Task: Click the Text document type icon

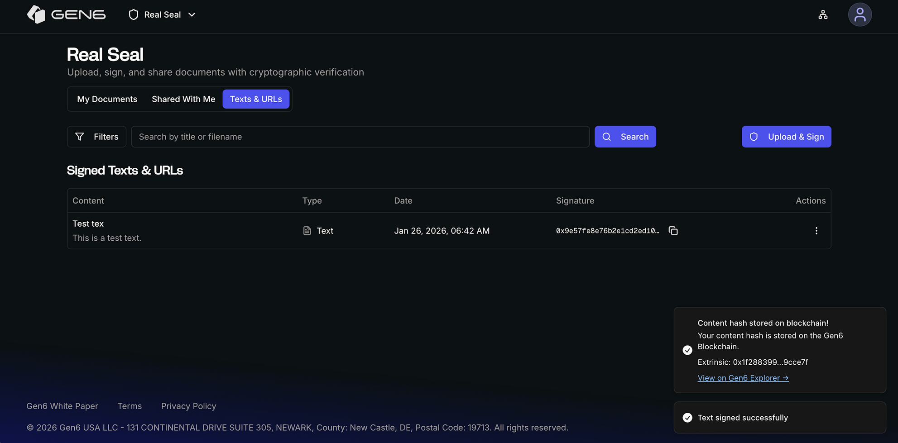Action: 307,231
